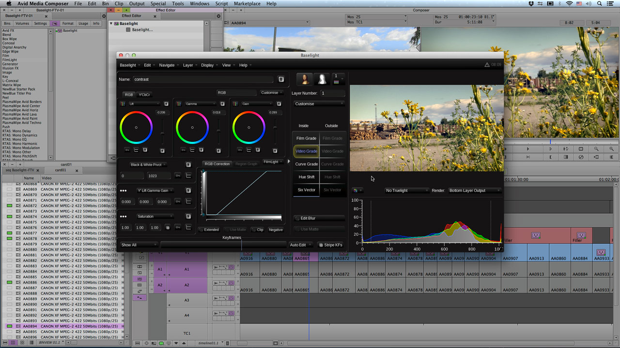
Task: Open the scope display type icon menu
Action: click(356, 190)
